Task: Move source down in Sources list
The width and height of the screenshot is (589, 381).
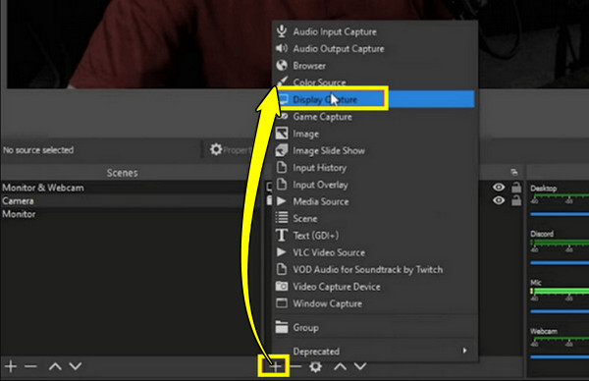Action: tap(360, 366)
